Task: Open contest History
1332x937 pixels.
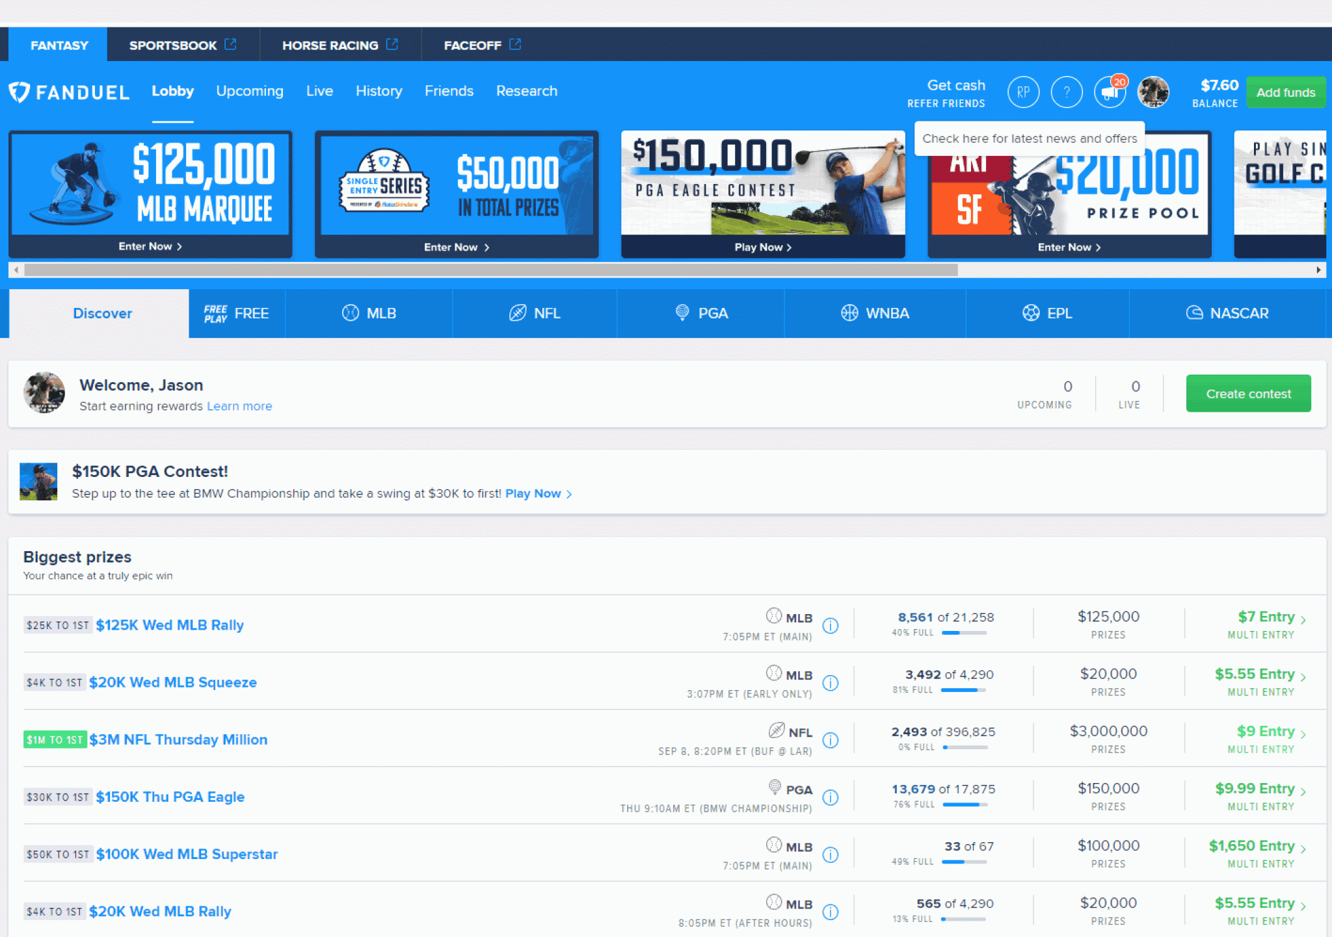Action: [x=379, y=91]
